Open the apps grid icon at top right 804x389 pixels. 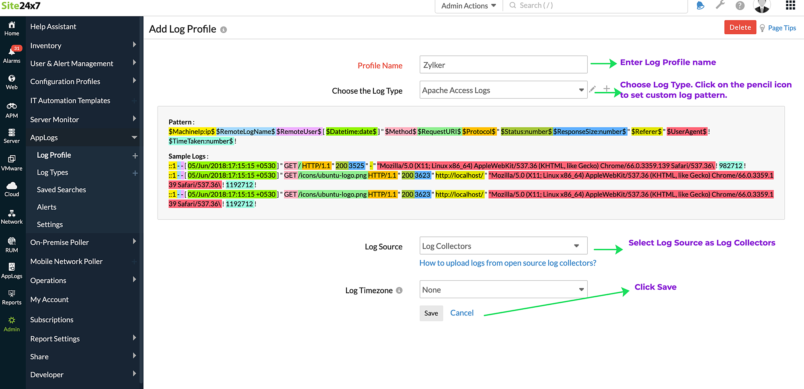[x=790, y=6]
